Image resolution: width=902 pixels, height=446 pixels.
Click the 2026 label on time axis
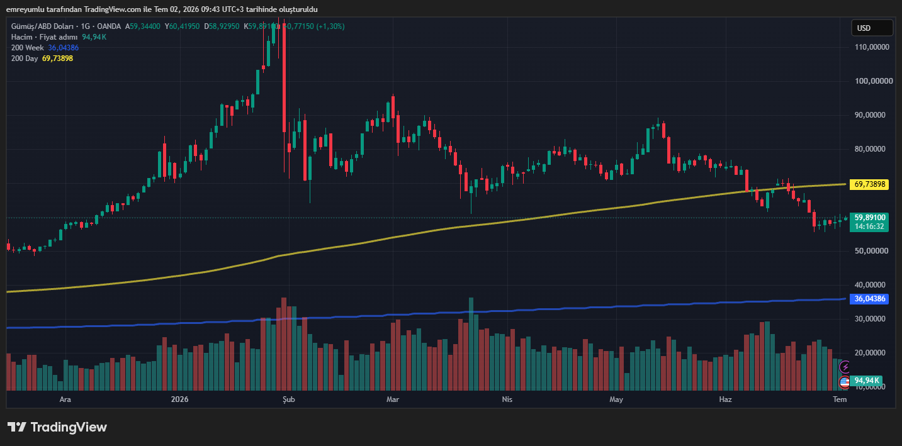click(x=180, y=399)
